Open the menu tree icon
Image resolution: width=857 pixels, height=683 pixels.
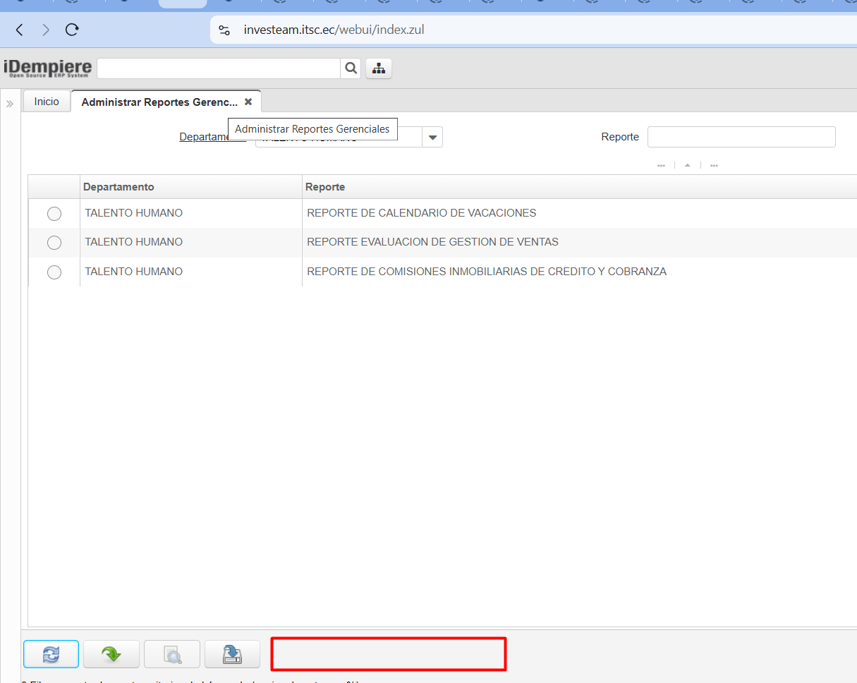(x=379, y=68)
